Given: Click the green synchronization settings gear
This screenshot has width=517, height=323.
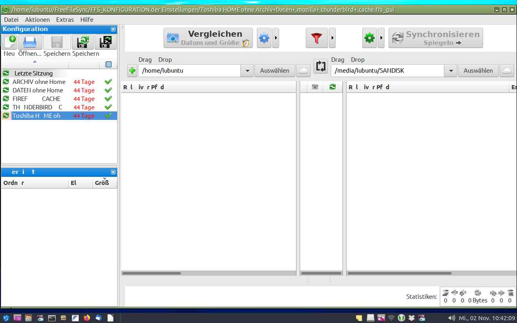Looking at the screenshot, I should pos(369,38).
